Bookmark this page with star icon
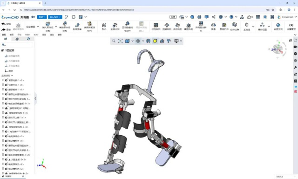This screenshot has width=298, height=179. tap(273, 10)
